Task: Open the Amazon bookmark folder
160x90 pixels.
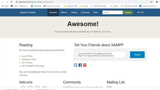Action: [x=84, y=6]
